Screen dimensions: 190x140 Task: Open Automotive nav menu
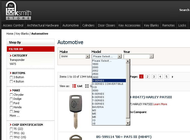(x=70, y=25)
